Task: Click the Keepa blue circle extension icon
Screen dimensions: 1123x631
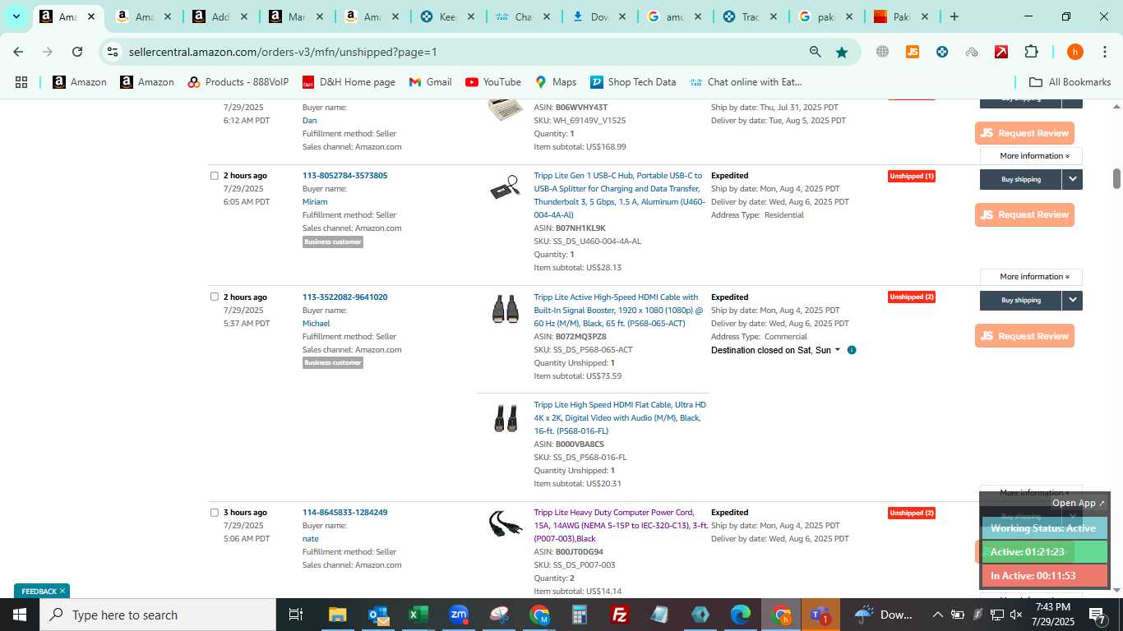Action: 942,52
